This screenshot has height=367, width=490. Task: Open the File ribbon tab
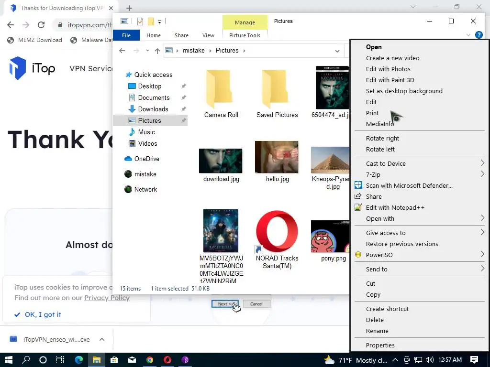(x=126, y=35)
